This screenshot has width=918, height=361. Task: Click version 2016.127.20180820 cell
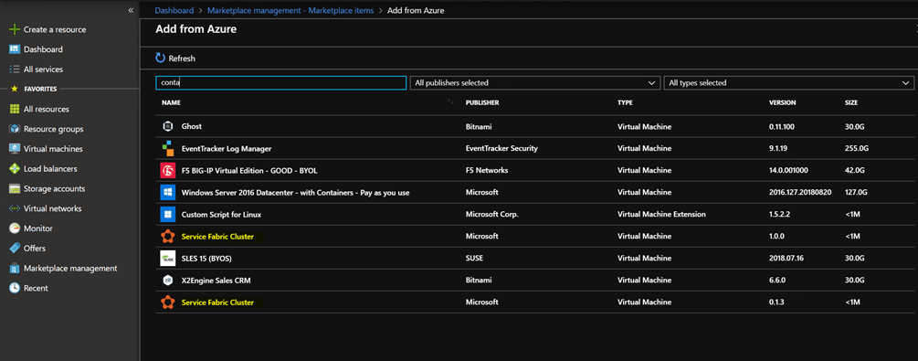(x=800, y=193)
